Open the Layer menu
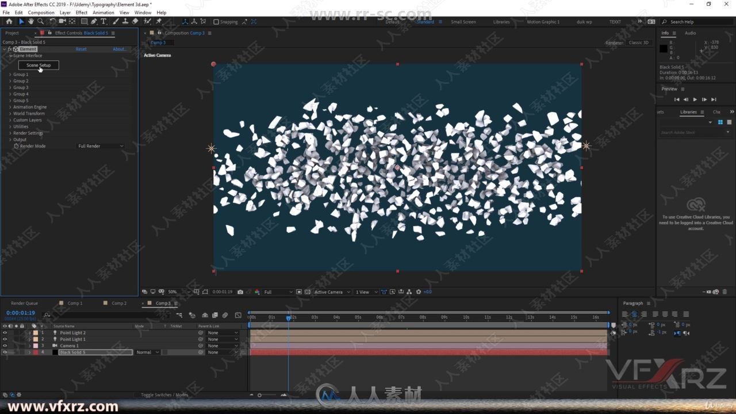The height and width of the screenshot is (414, 736). (65, 13)
